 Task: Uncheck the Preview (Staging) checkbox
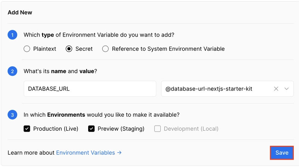tap(91, 129)
